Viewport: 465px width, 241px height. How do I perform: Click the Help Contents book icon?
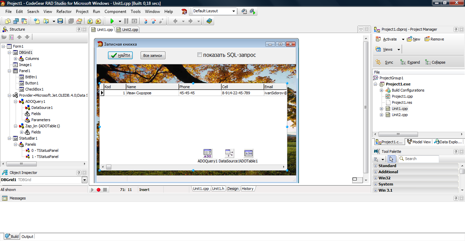point(209,21)
